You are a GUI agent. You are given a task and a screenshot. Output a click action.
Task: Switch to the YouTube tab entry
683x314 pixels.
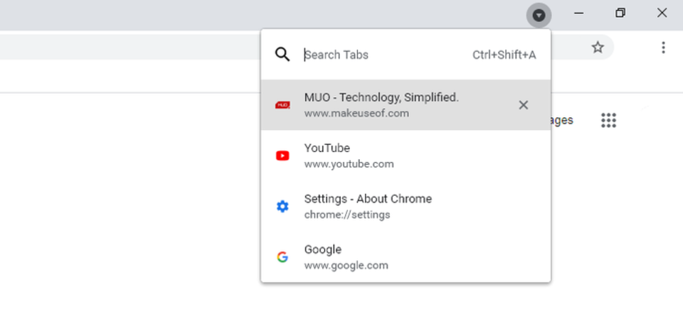coord(406,156)
